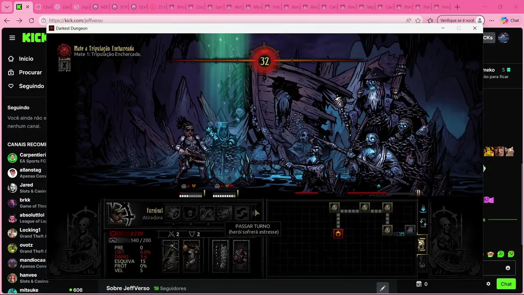Click the spine trinket slot
524x295 pixels.
(x=220, y=256)
